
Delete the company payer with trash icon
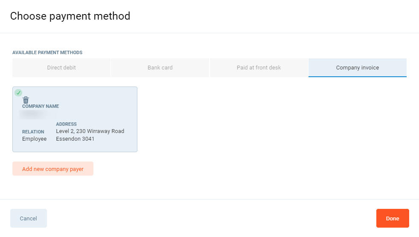[26, 100]
